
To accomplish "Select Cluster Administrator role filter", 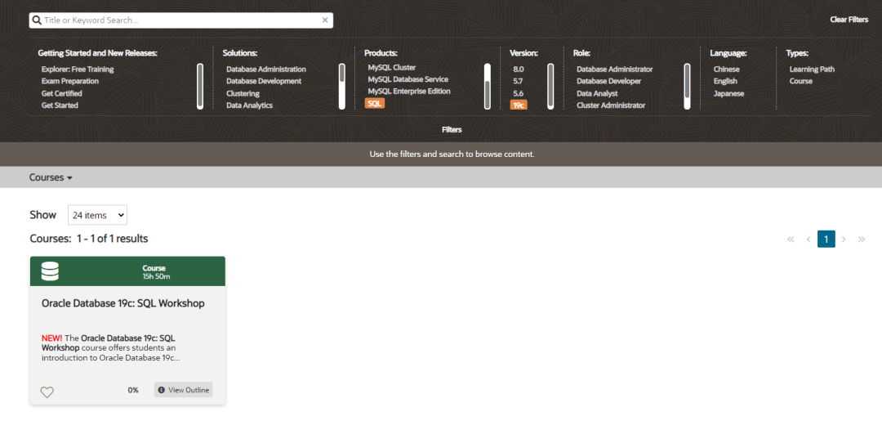I will 611,105.
